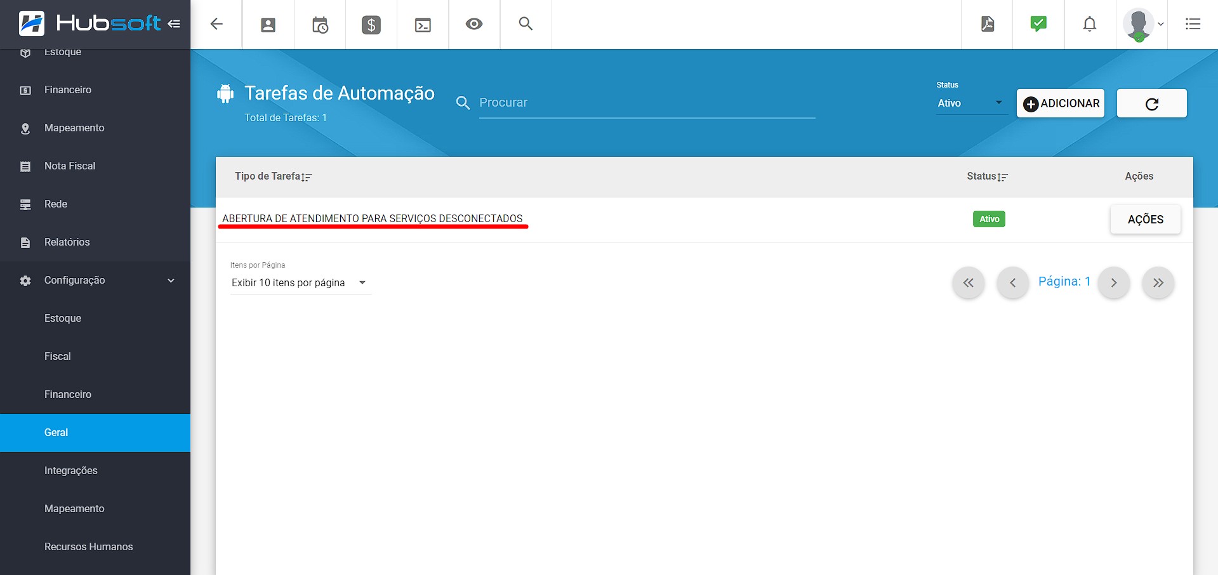
Task: Click the search magnifier beside Procurar
Action: [x=463, y=103]
